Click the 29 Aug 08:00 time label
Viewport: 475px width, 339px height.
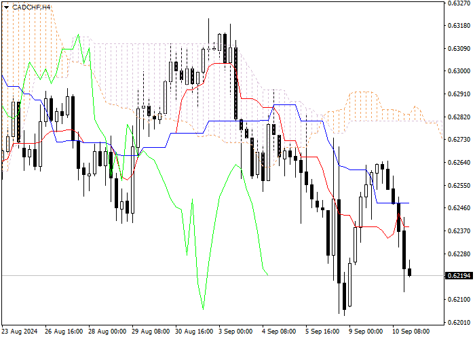(151, 332)
